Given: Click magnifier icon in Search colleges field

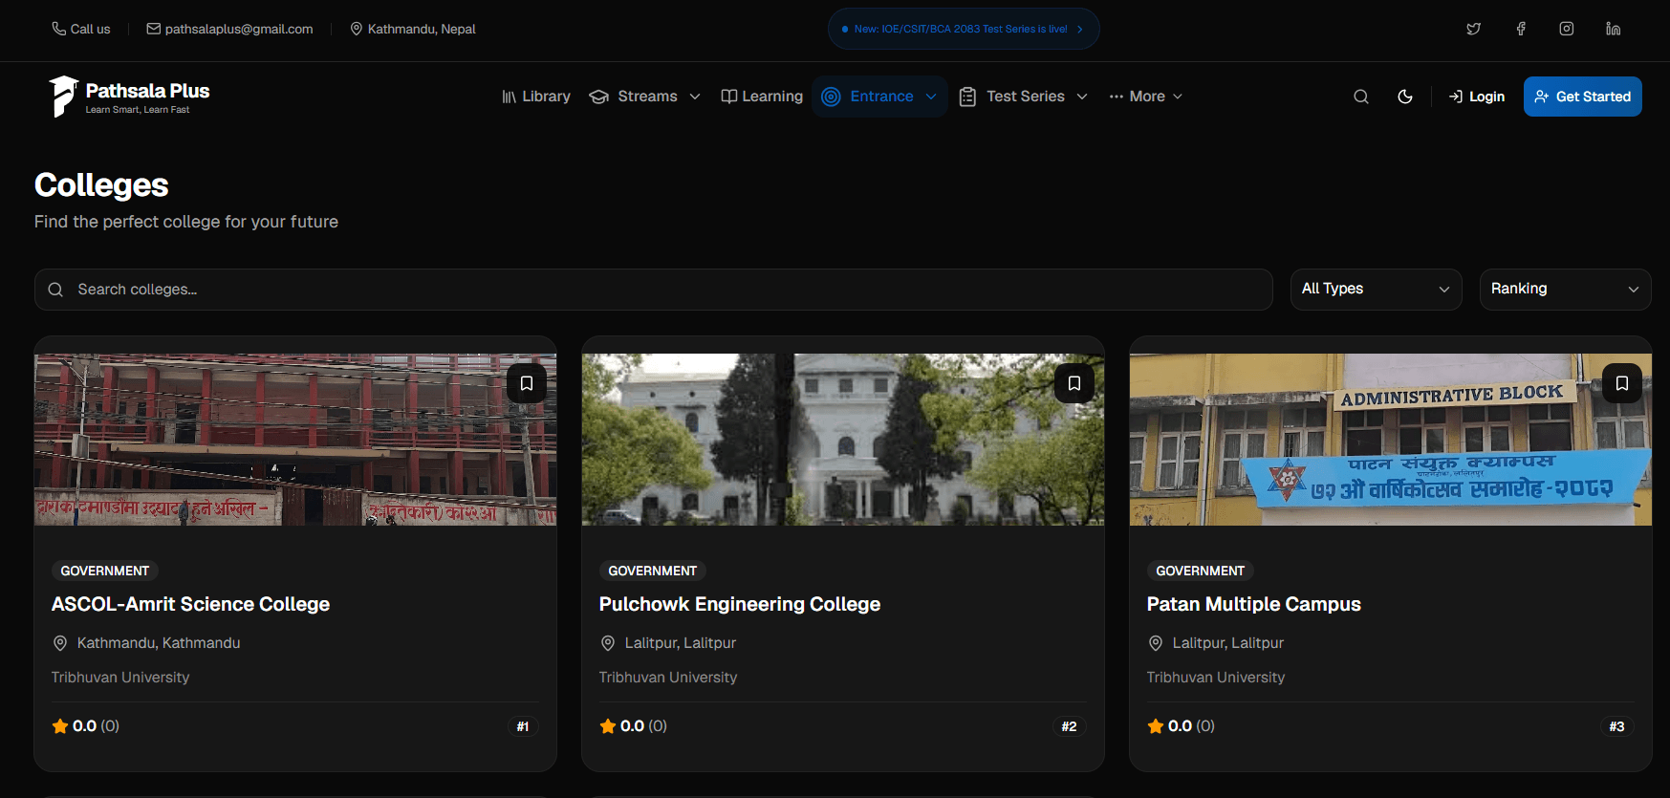Looking at the screenshot, I should 55,290.
